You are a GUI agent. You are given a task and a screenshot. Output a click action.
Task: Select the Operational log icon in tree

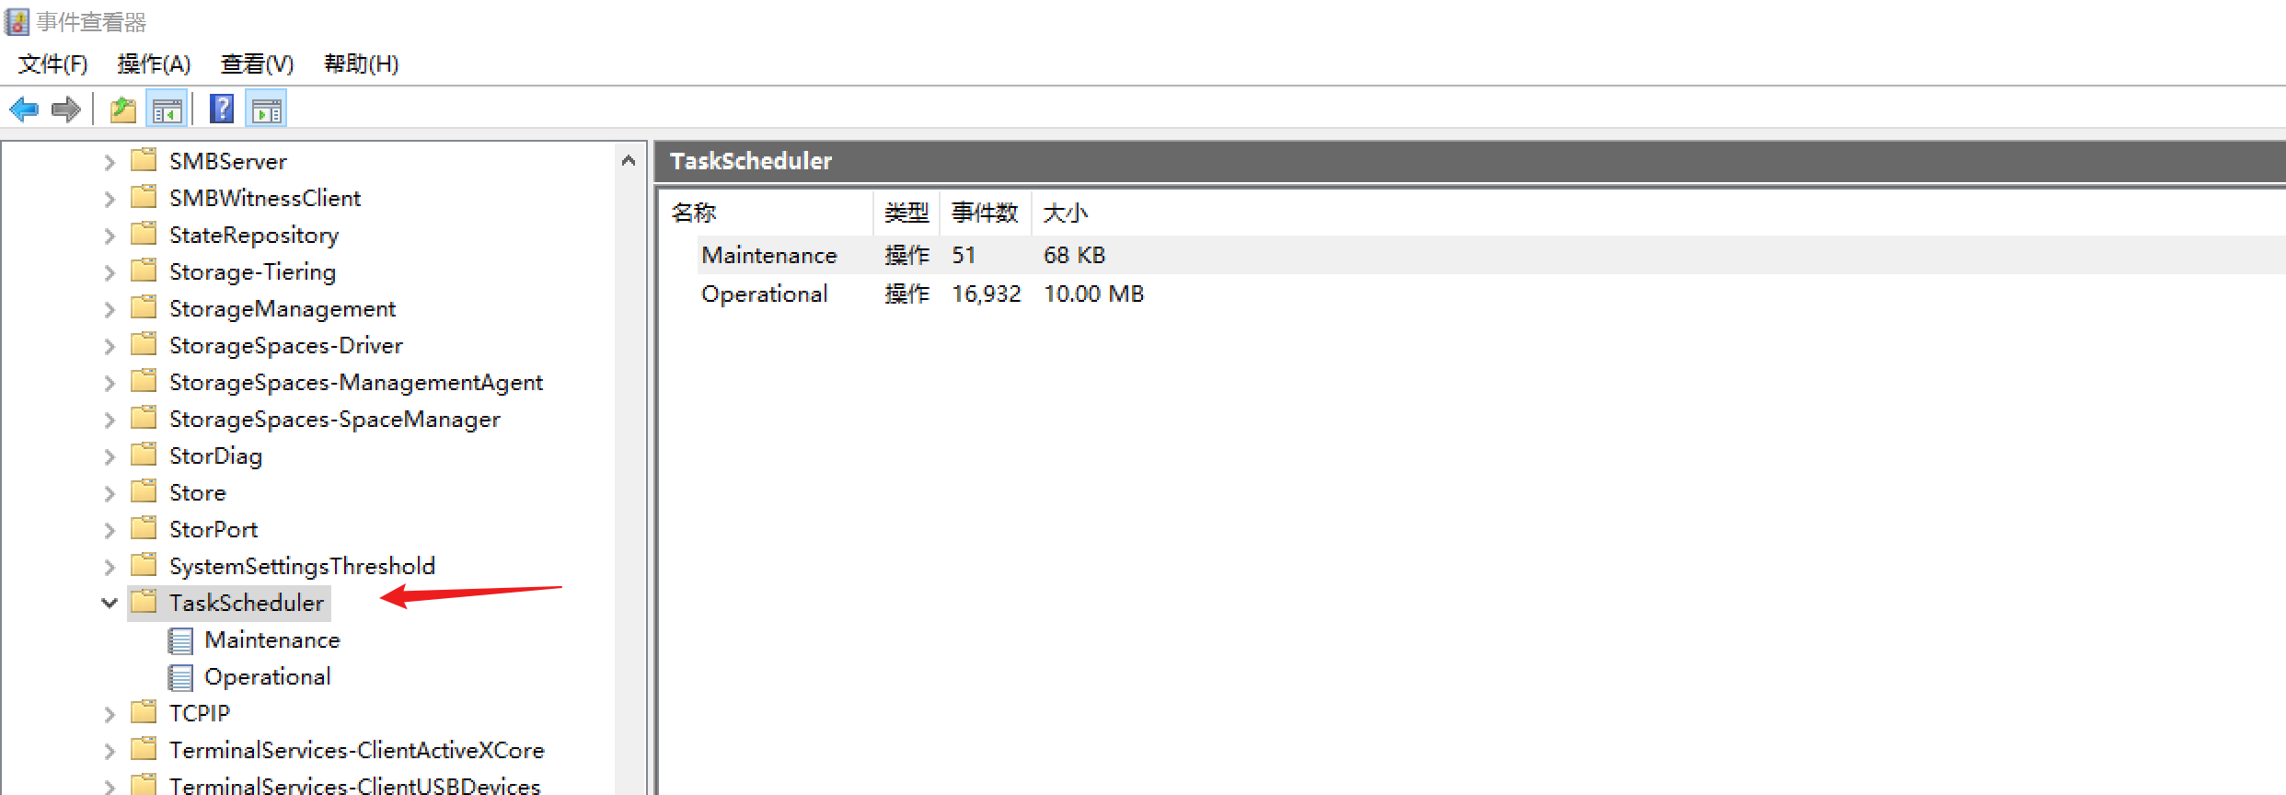pos(180,677)
